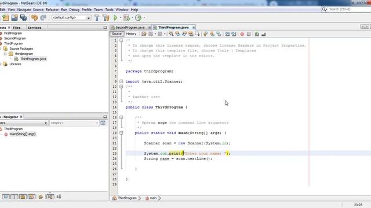
Task: Click the Debug Project icon
Action: coord(127,18)
